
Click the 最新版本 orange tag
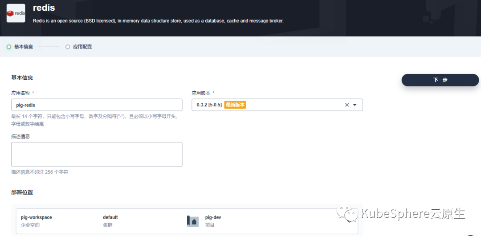pos(235,105)
